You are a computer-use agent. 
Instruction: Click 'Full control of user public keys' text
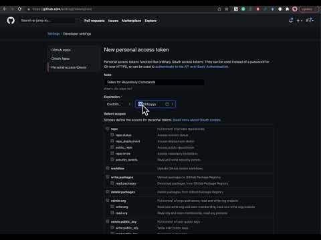coord(179,222)
